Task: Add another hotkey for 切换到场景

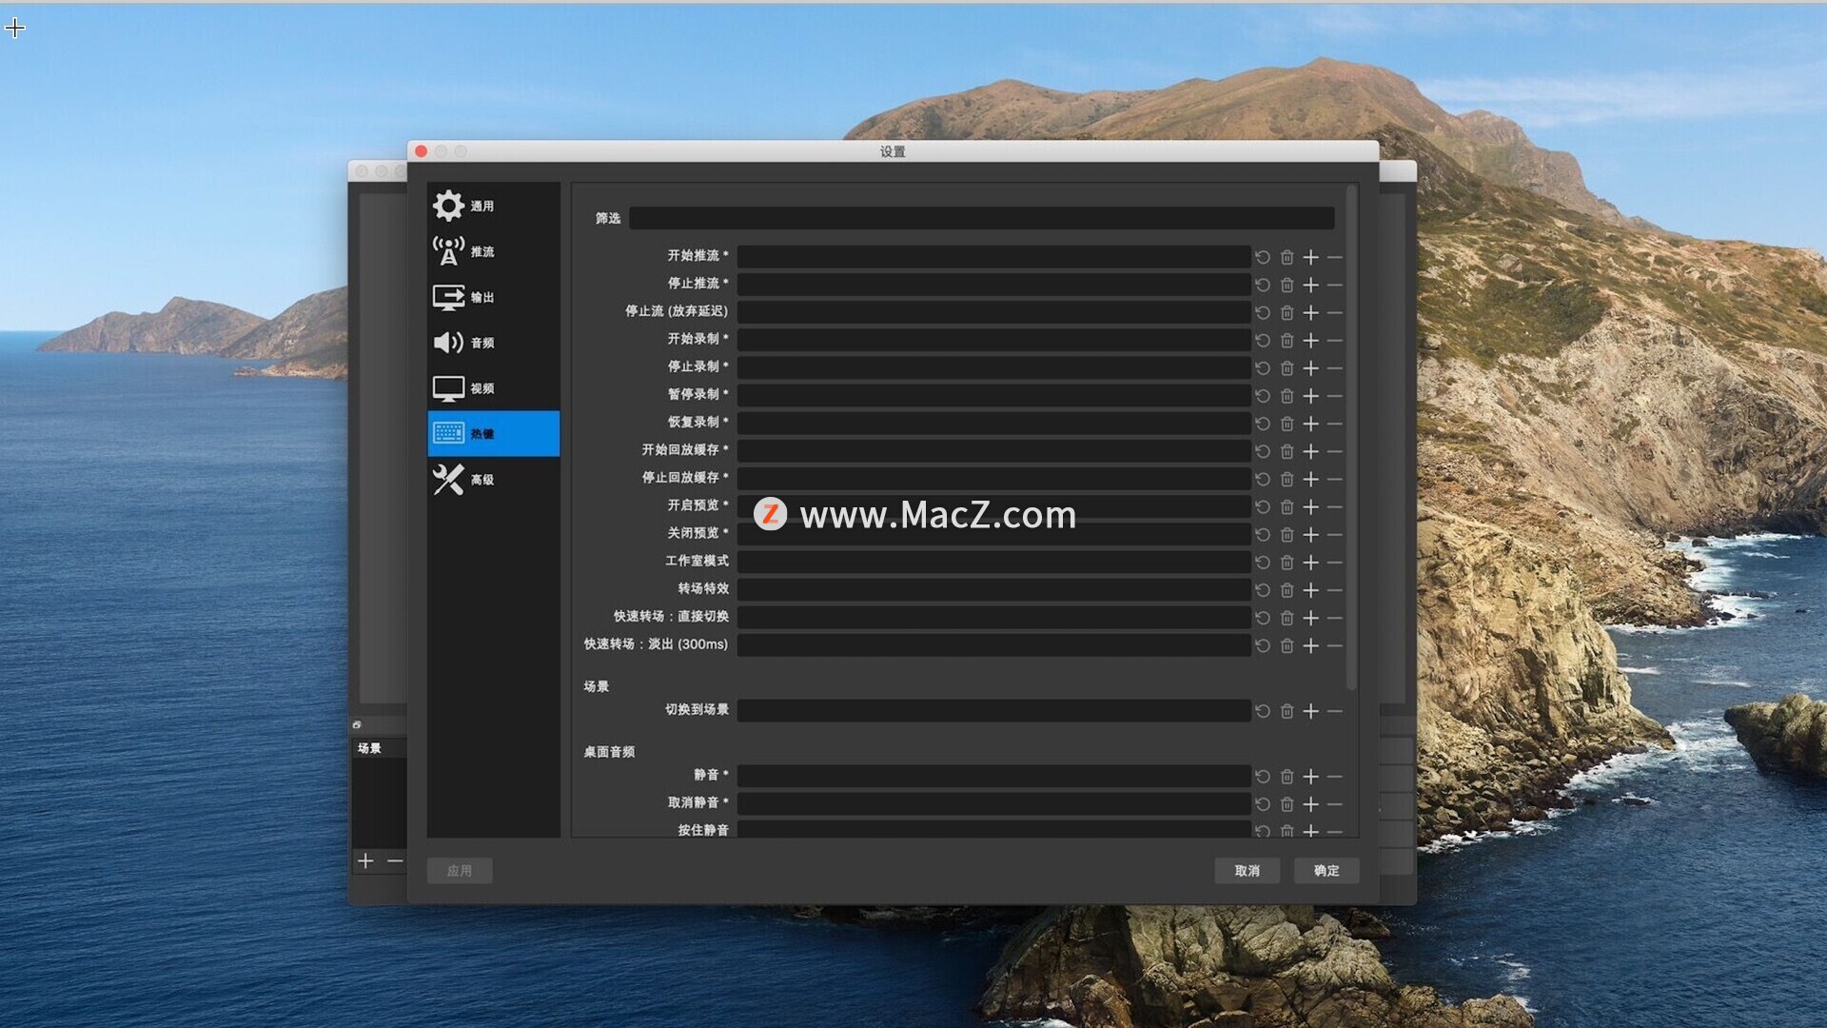Action: [x=1310, y=711]
